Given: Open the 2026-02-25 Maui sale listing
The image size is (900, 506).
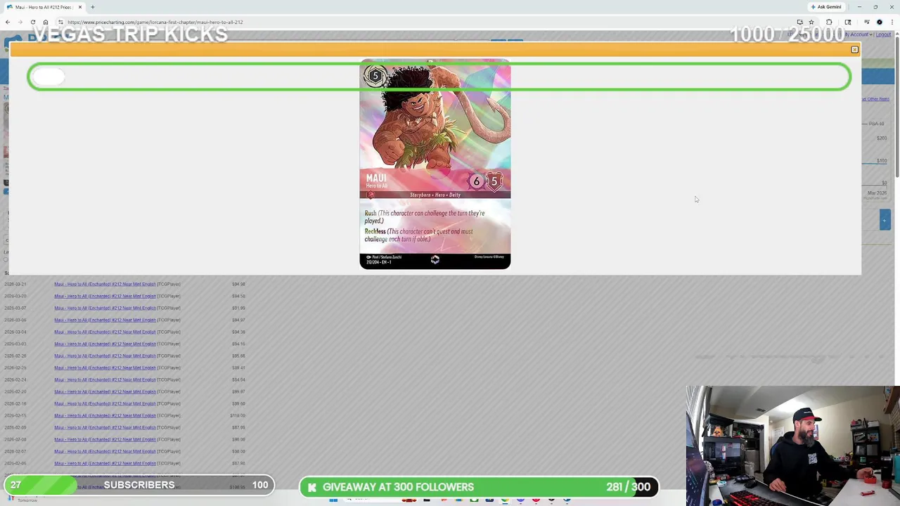Looking at the screenshot, I should 105,368.
